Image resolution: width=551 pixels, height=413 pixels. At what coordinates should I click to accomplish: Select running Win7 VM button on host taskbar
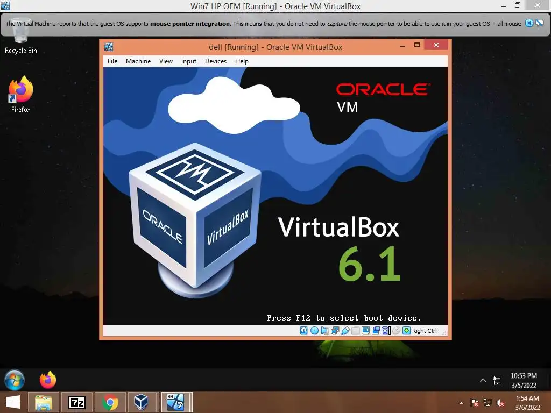[x=175, y=402]
